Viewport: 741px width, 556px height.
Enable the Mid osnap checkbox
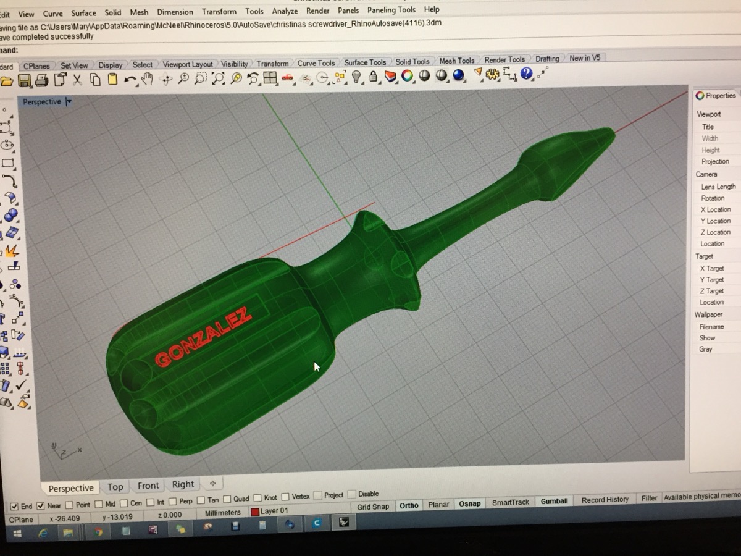pyautogui.click(x=99, y=505)
